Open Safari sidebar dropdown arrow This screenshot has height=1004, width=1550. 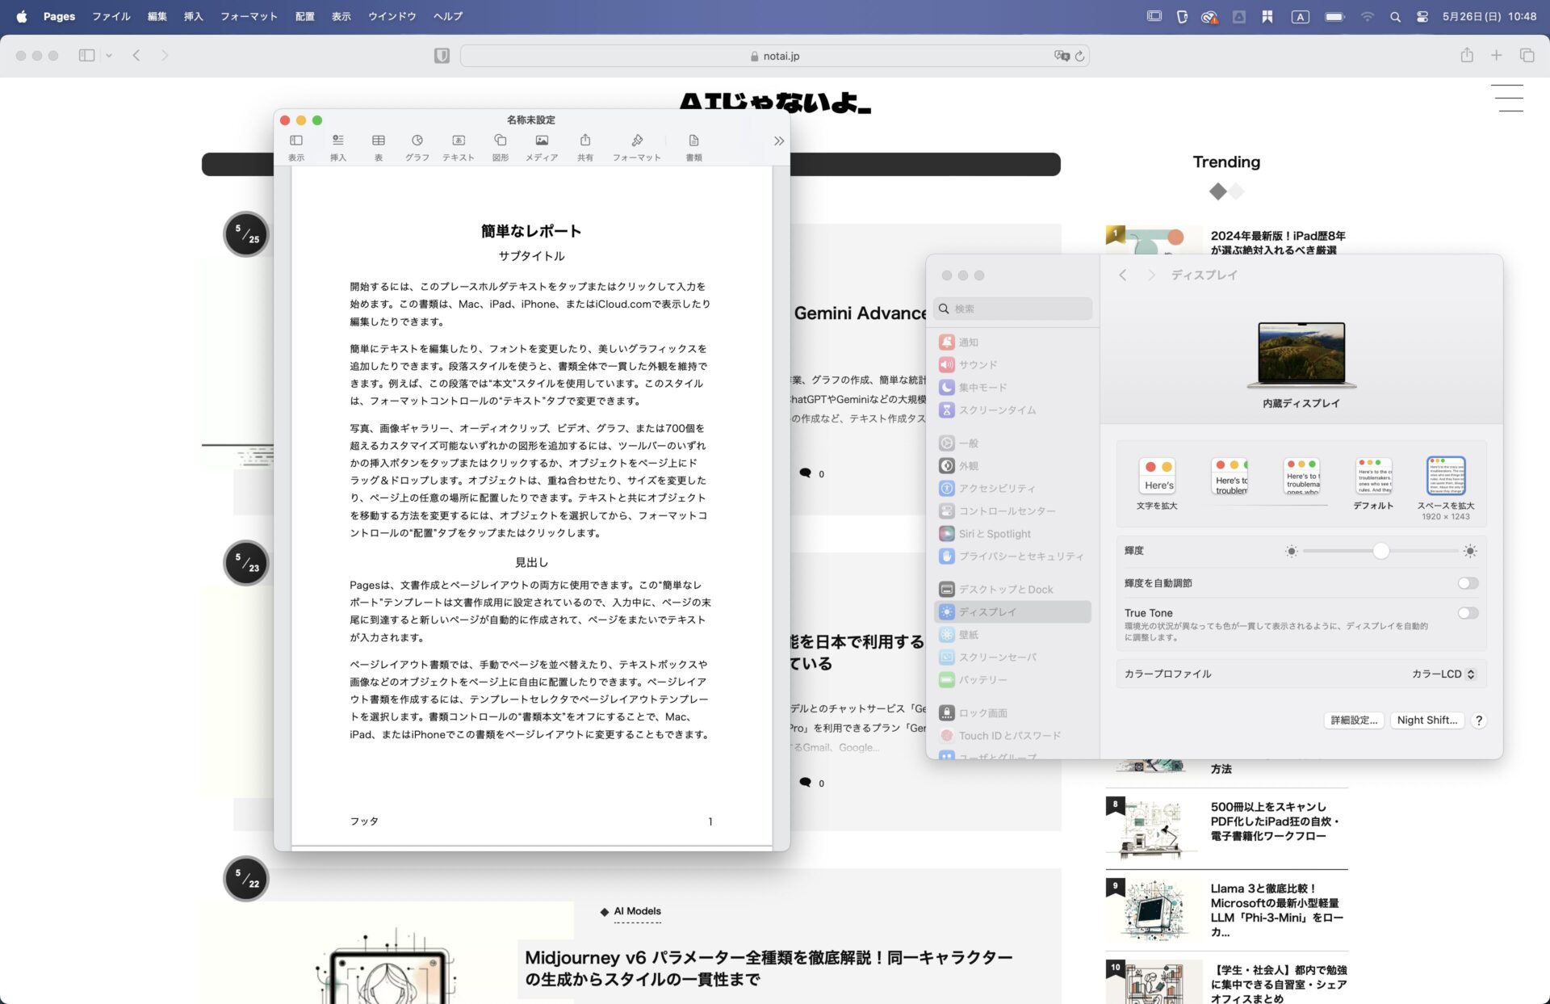coord(109,56)
